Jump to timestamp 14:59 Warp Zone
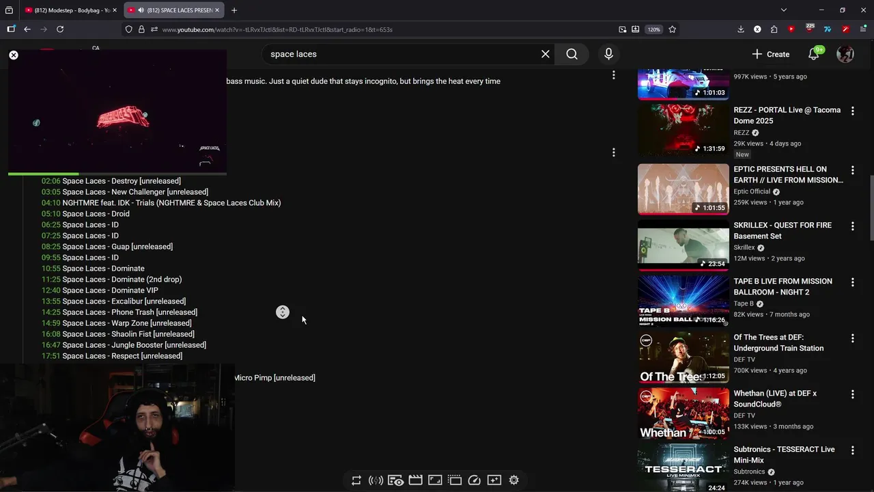This screenshot has width=874, height=492. point(51,323)
